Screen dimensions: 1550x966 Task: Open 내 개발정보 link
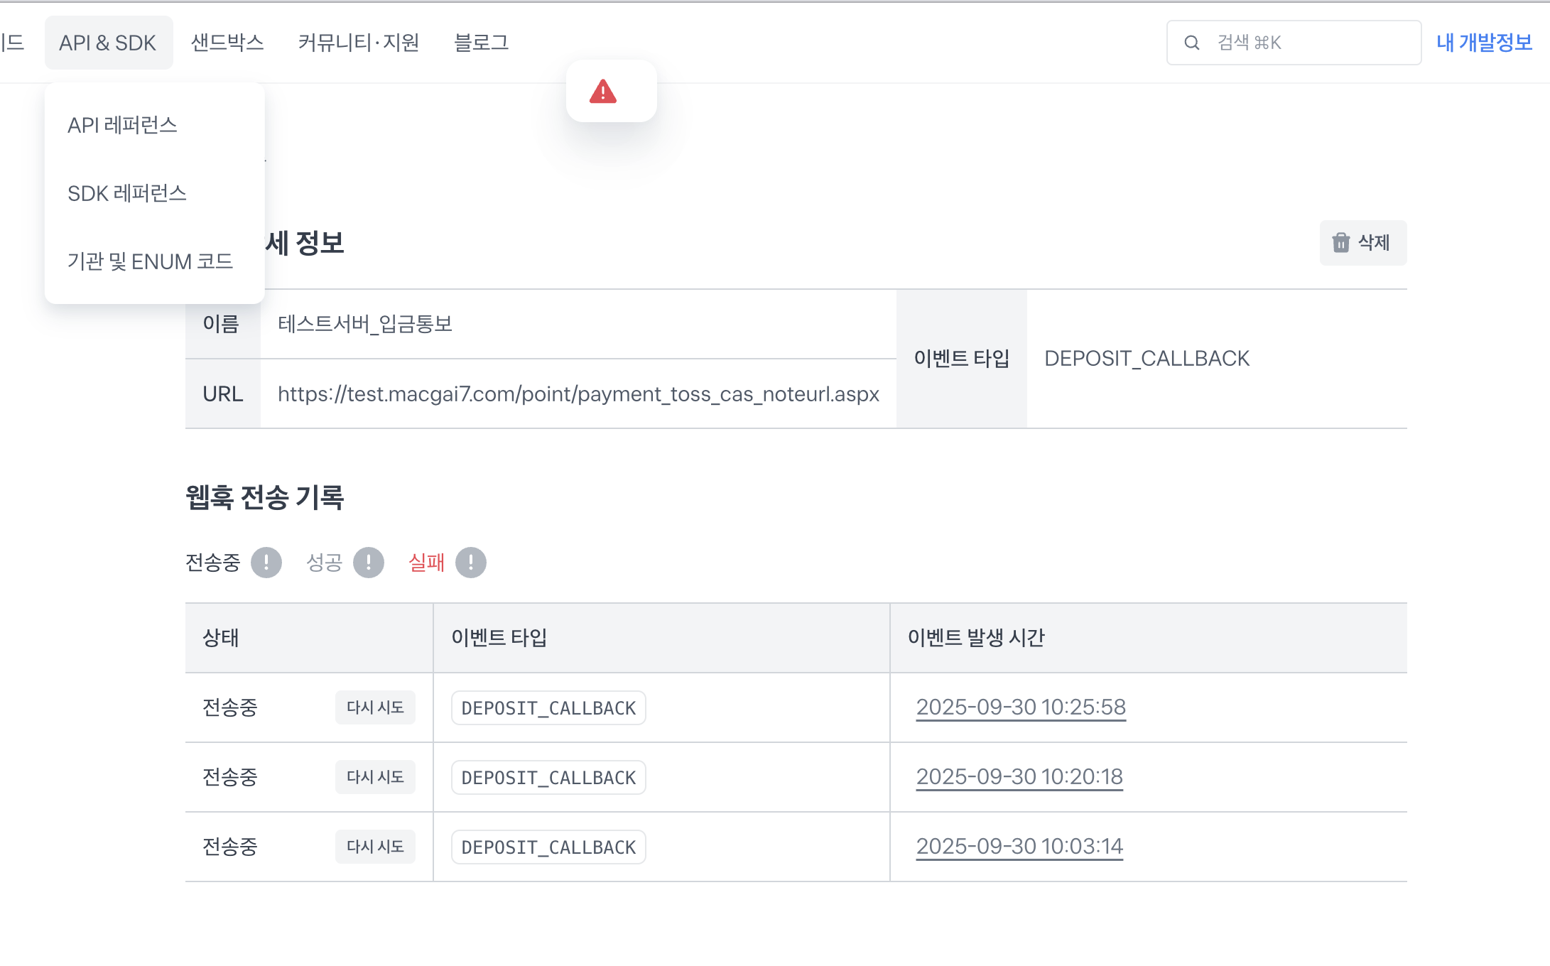pos(1484,43)
